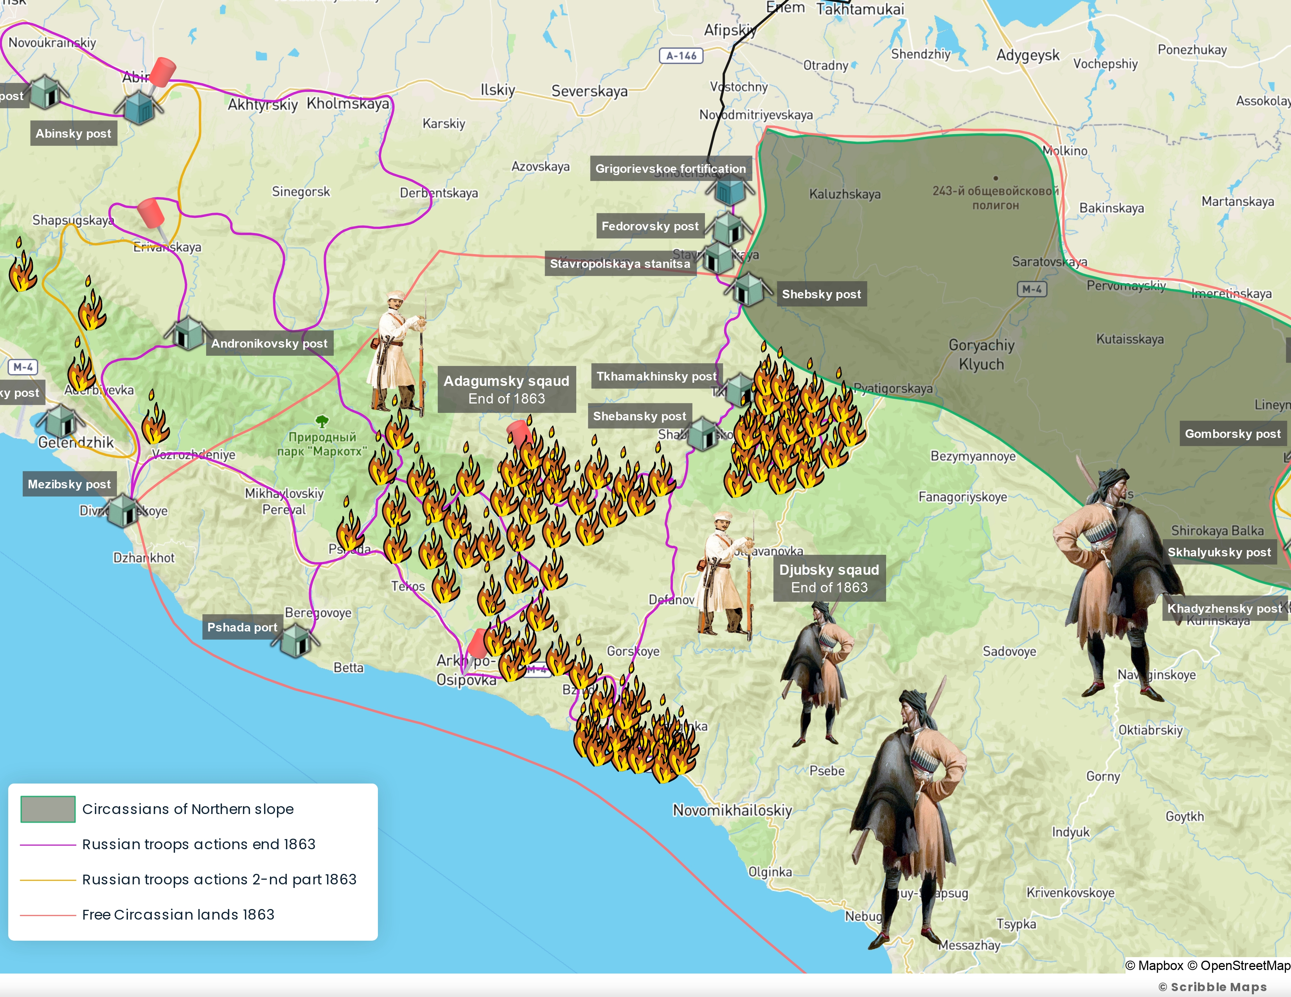Screen dimensions: 1291x997
Task: Click the Kaluzhskaya village label
Action: (845, 194)
